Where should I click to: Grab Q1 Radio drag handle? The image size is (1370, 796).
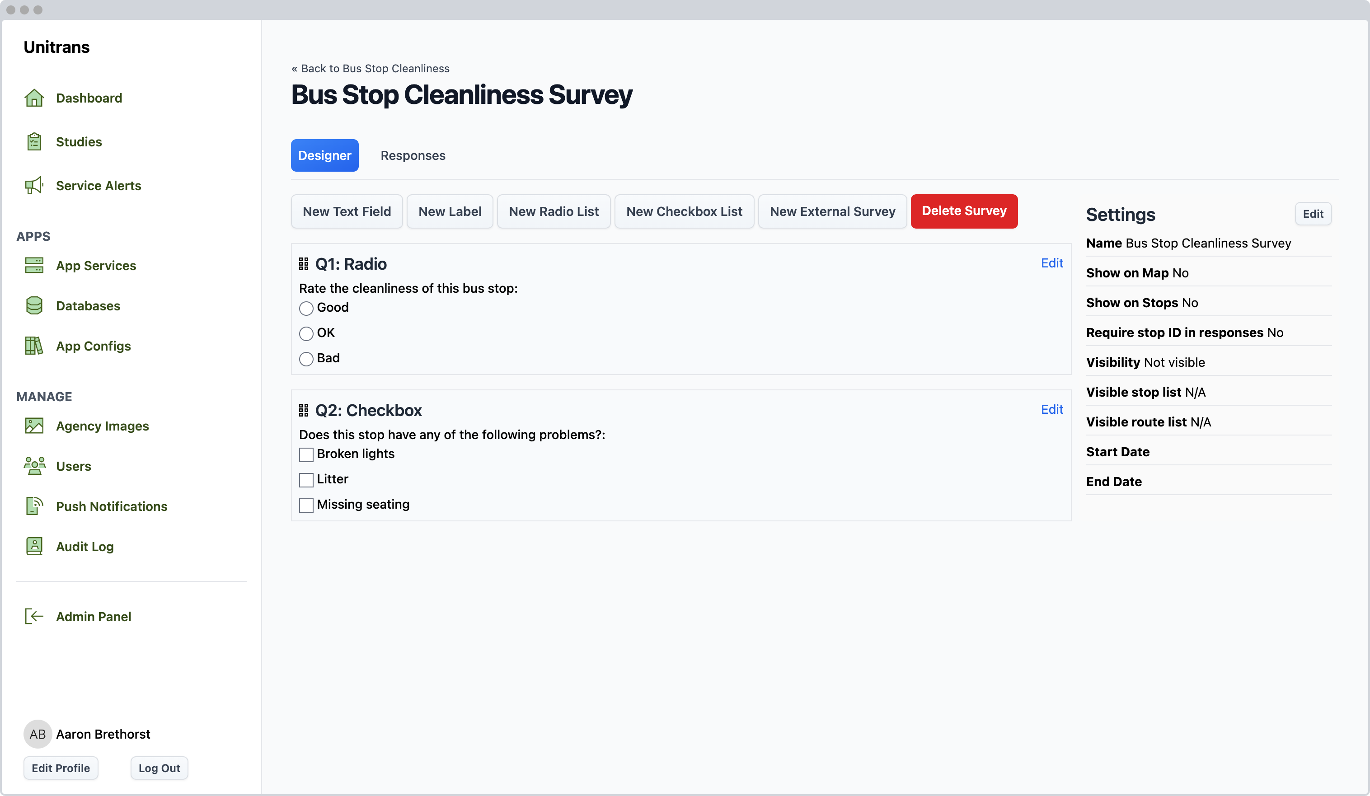[304, 264]
